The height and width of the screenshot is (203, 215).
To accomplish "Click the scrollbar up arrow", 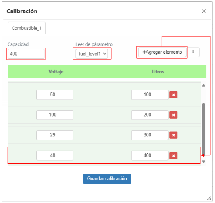I will (203, 86).
